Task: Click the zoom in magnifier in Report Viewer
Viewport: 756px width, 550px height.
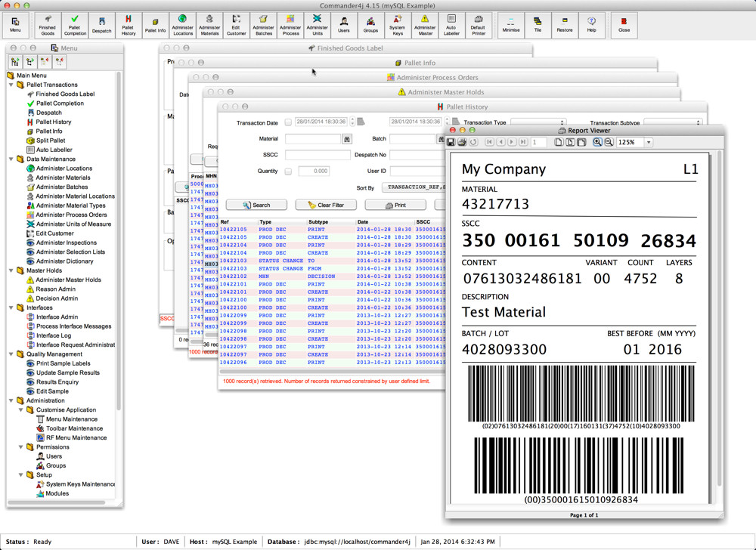Action: (x=597, y=142)
